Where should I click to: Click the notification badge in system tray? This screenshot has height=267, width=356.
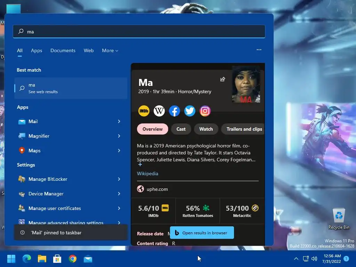[x=346, y=259]
